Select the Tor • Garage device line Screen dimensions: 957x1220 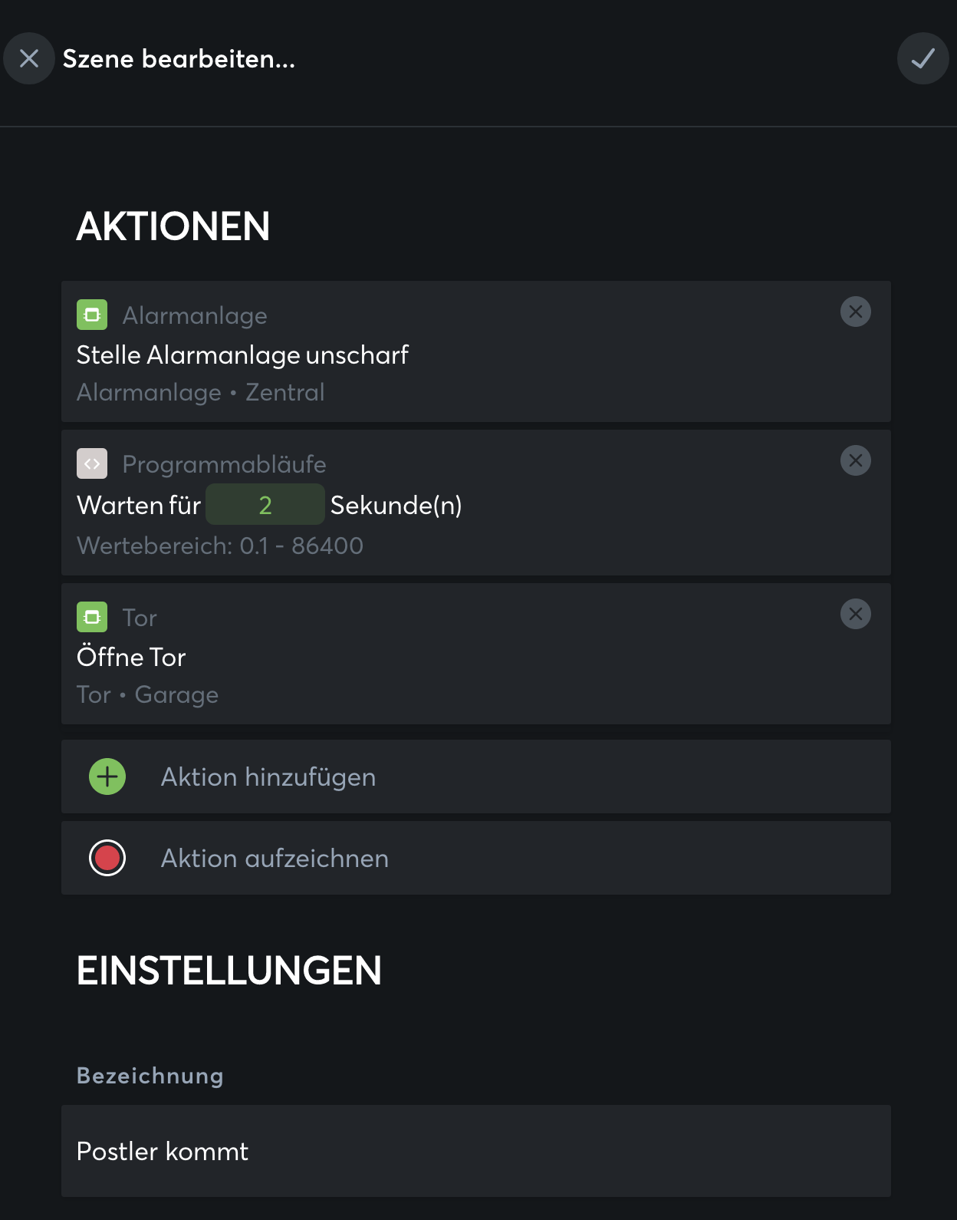[148, 695]
